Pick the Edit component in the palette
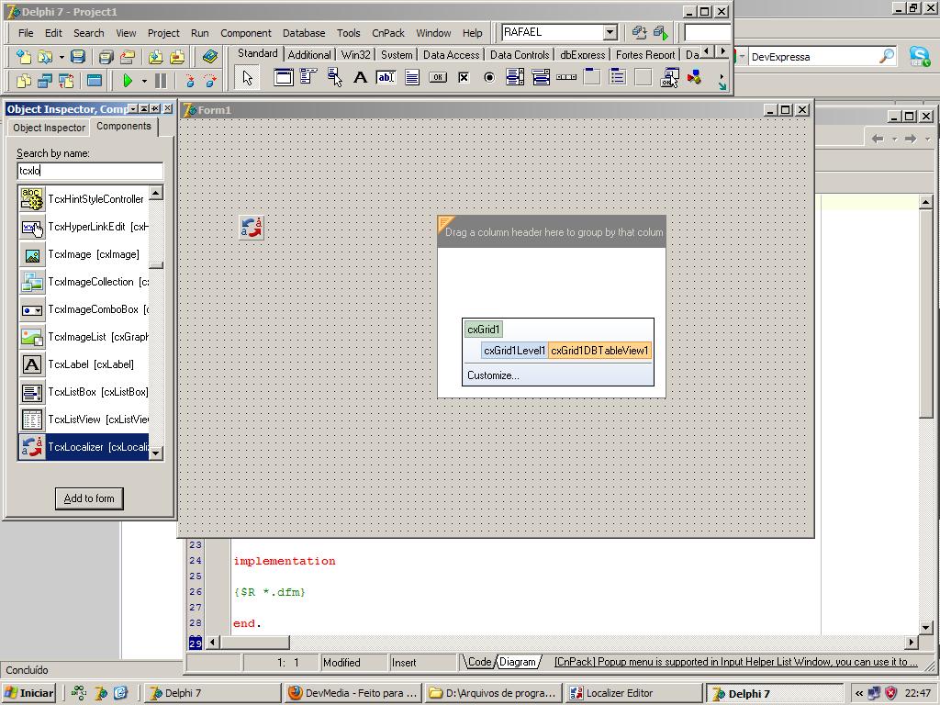Image resolution: width=940 pixels, height=705 pixels. 386,78
